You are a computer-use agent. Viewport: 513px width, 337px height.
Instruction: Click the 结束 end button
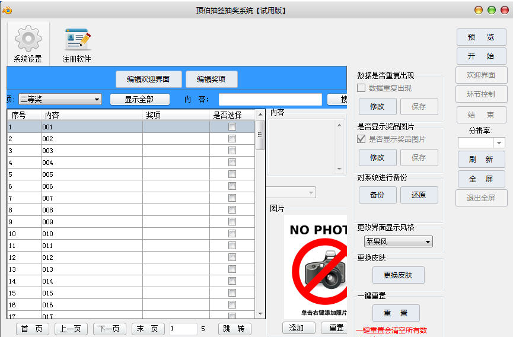[481, 115]
